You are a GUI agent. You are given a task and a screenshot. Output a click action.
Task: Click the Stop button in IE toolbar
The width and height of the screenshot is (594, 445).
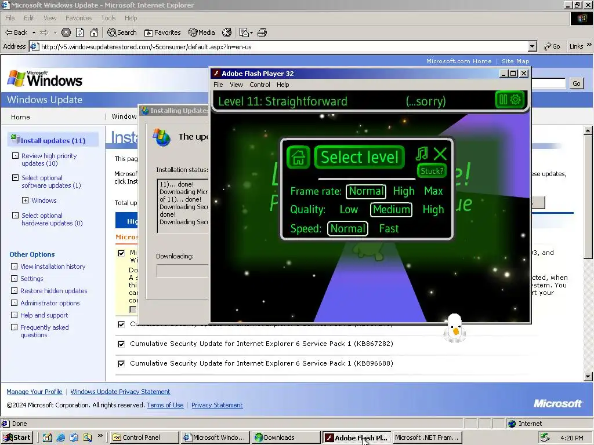coord(66,32)
